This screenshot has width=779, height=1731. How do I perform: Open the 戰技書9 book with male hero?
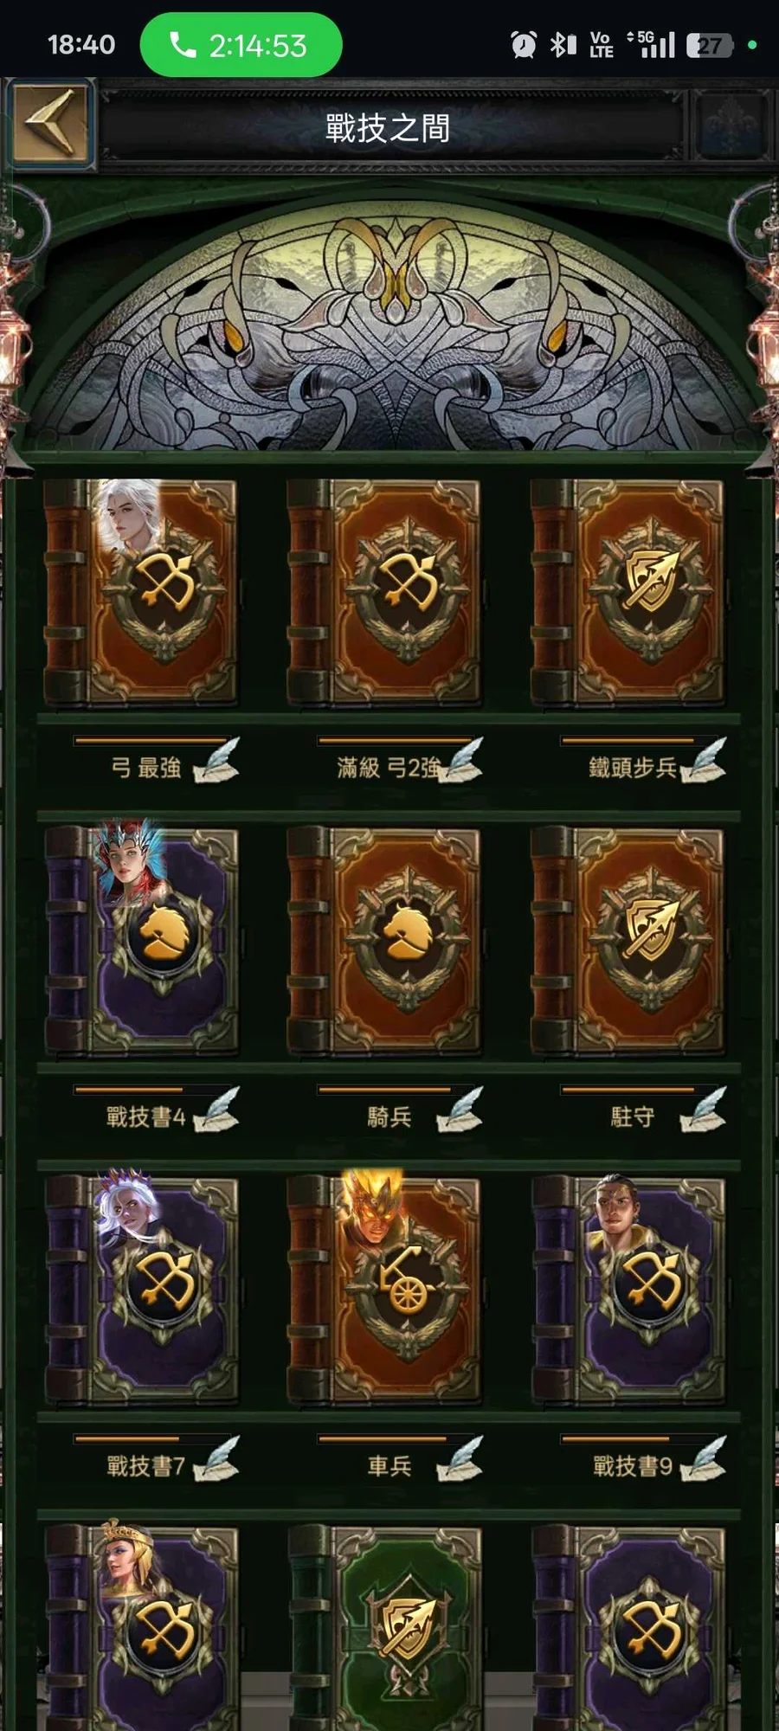pyautogui.click(x=628, y=1290)
